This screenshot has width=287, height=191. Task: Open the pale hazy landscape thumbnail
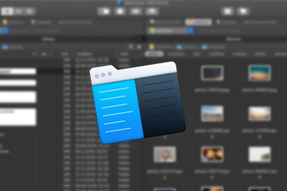(259, 114)
